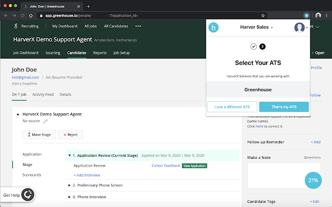Click the Collect Feedback link
The width and height of the screenshot is (332, 207).
(165, 166)
